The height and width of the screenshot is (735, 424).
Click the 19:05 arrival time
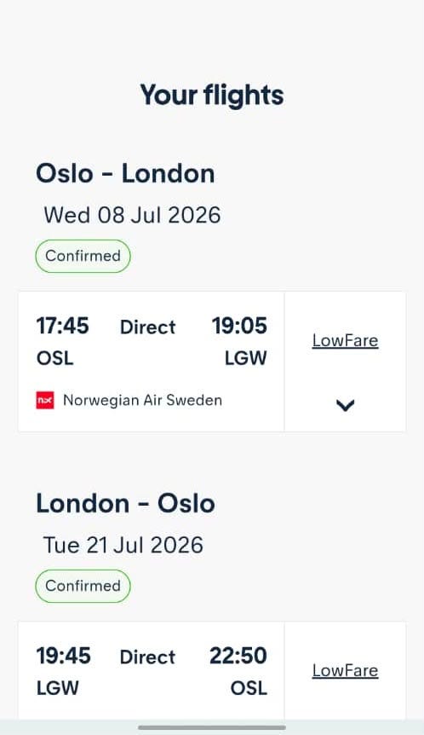coord(239,326)
